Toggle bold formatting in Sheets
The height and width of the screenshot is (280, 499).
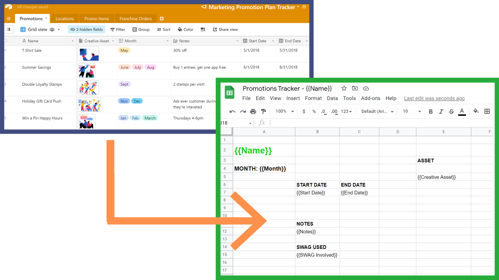(431, 111)
